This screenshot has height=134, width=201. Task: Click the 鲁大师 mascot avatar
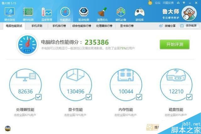[189, 14]
